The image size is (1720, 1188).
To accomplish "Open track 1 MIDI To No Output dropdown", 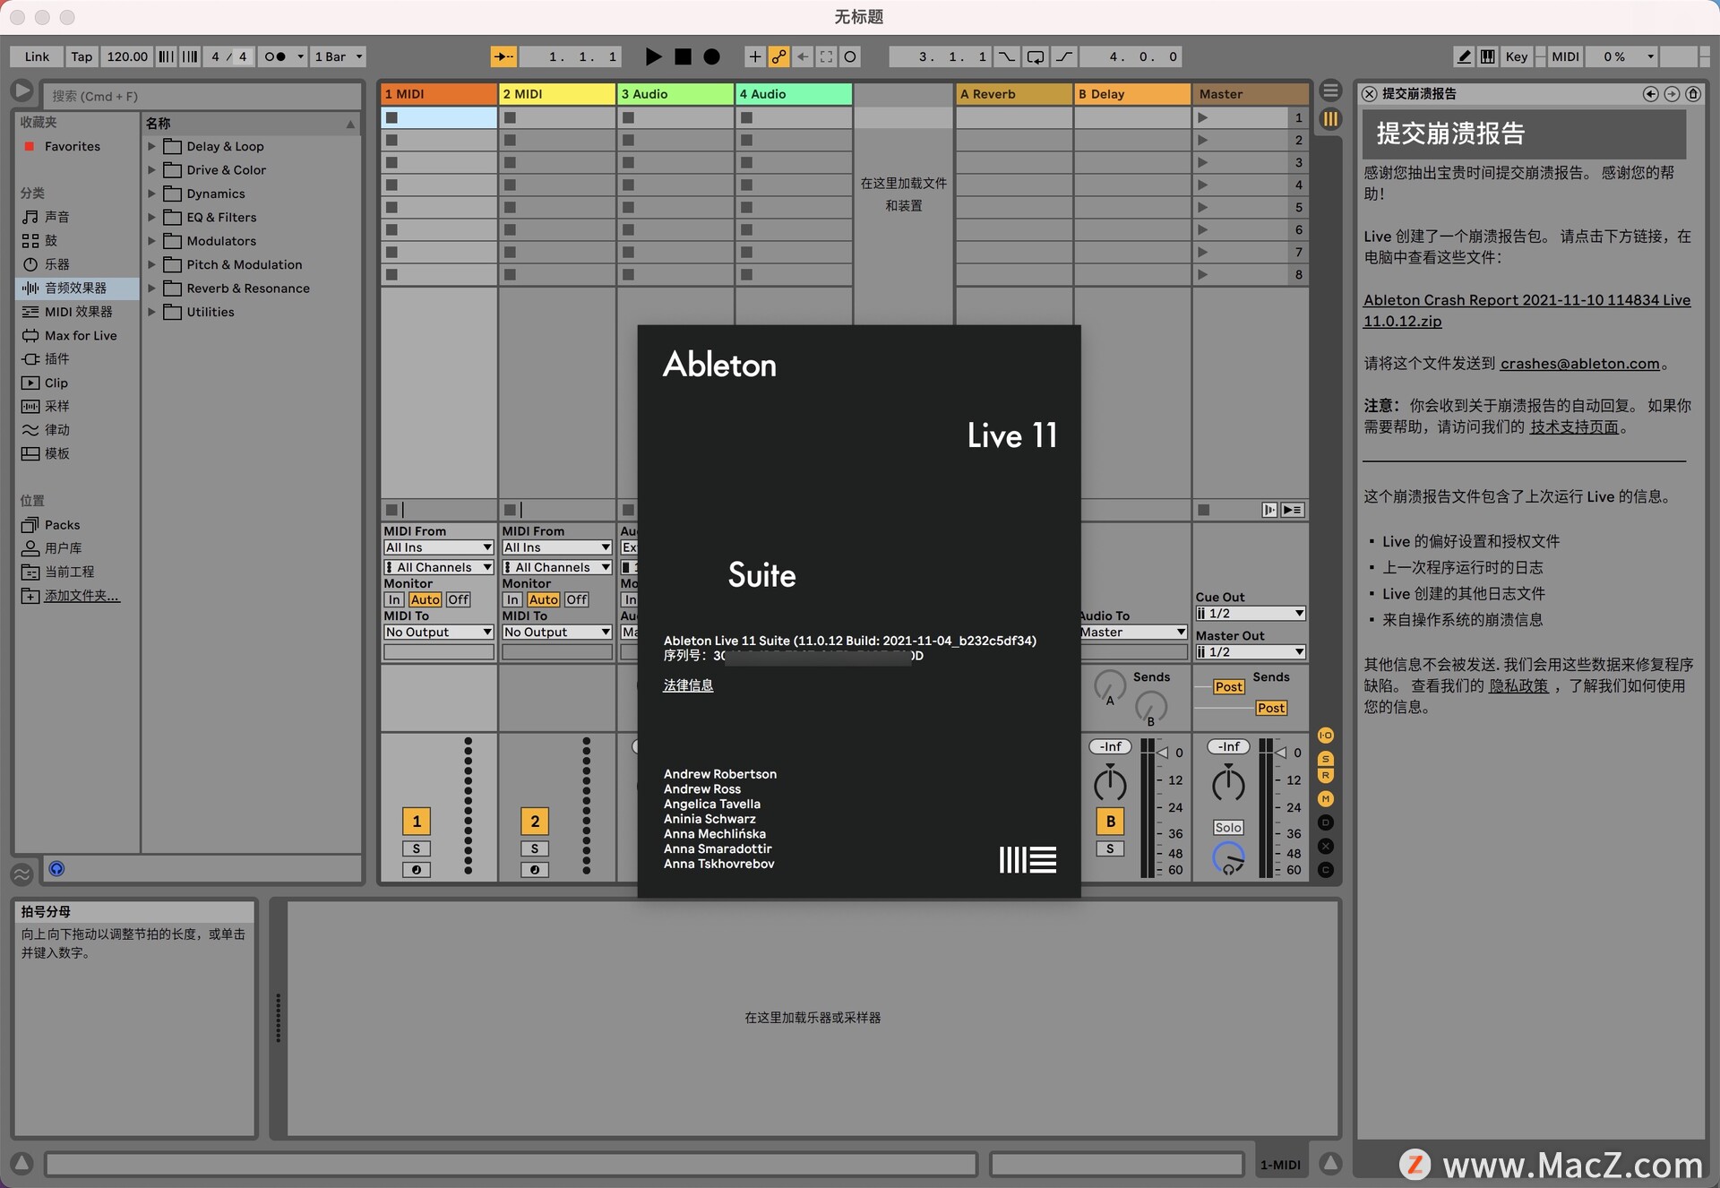I will (x=439, y=632).
